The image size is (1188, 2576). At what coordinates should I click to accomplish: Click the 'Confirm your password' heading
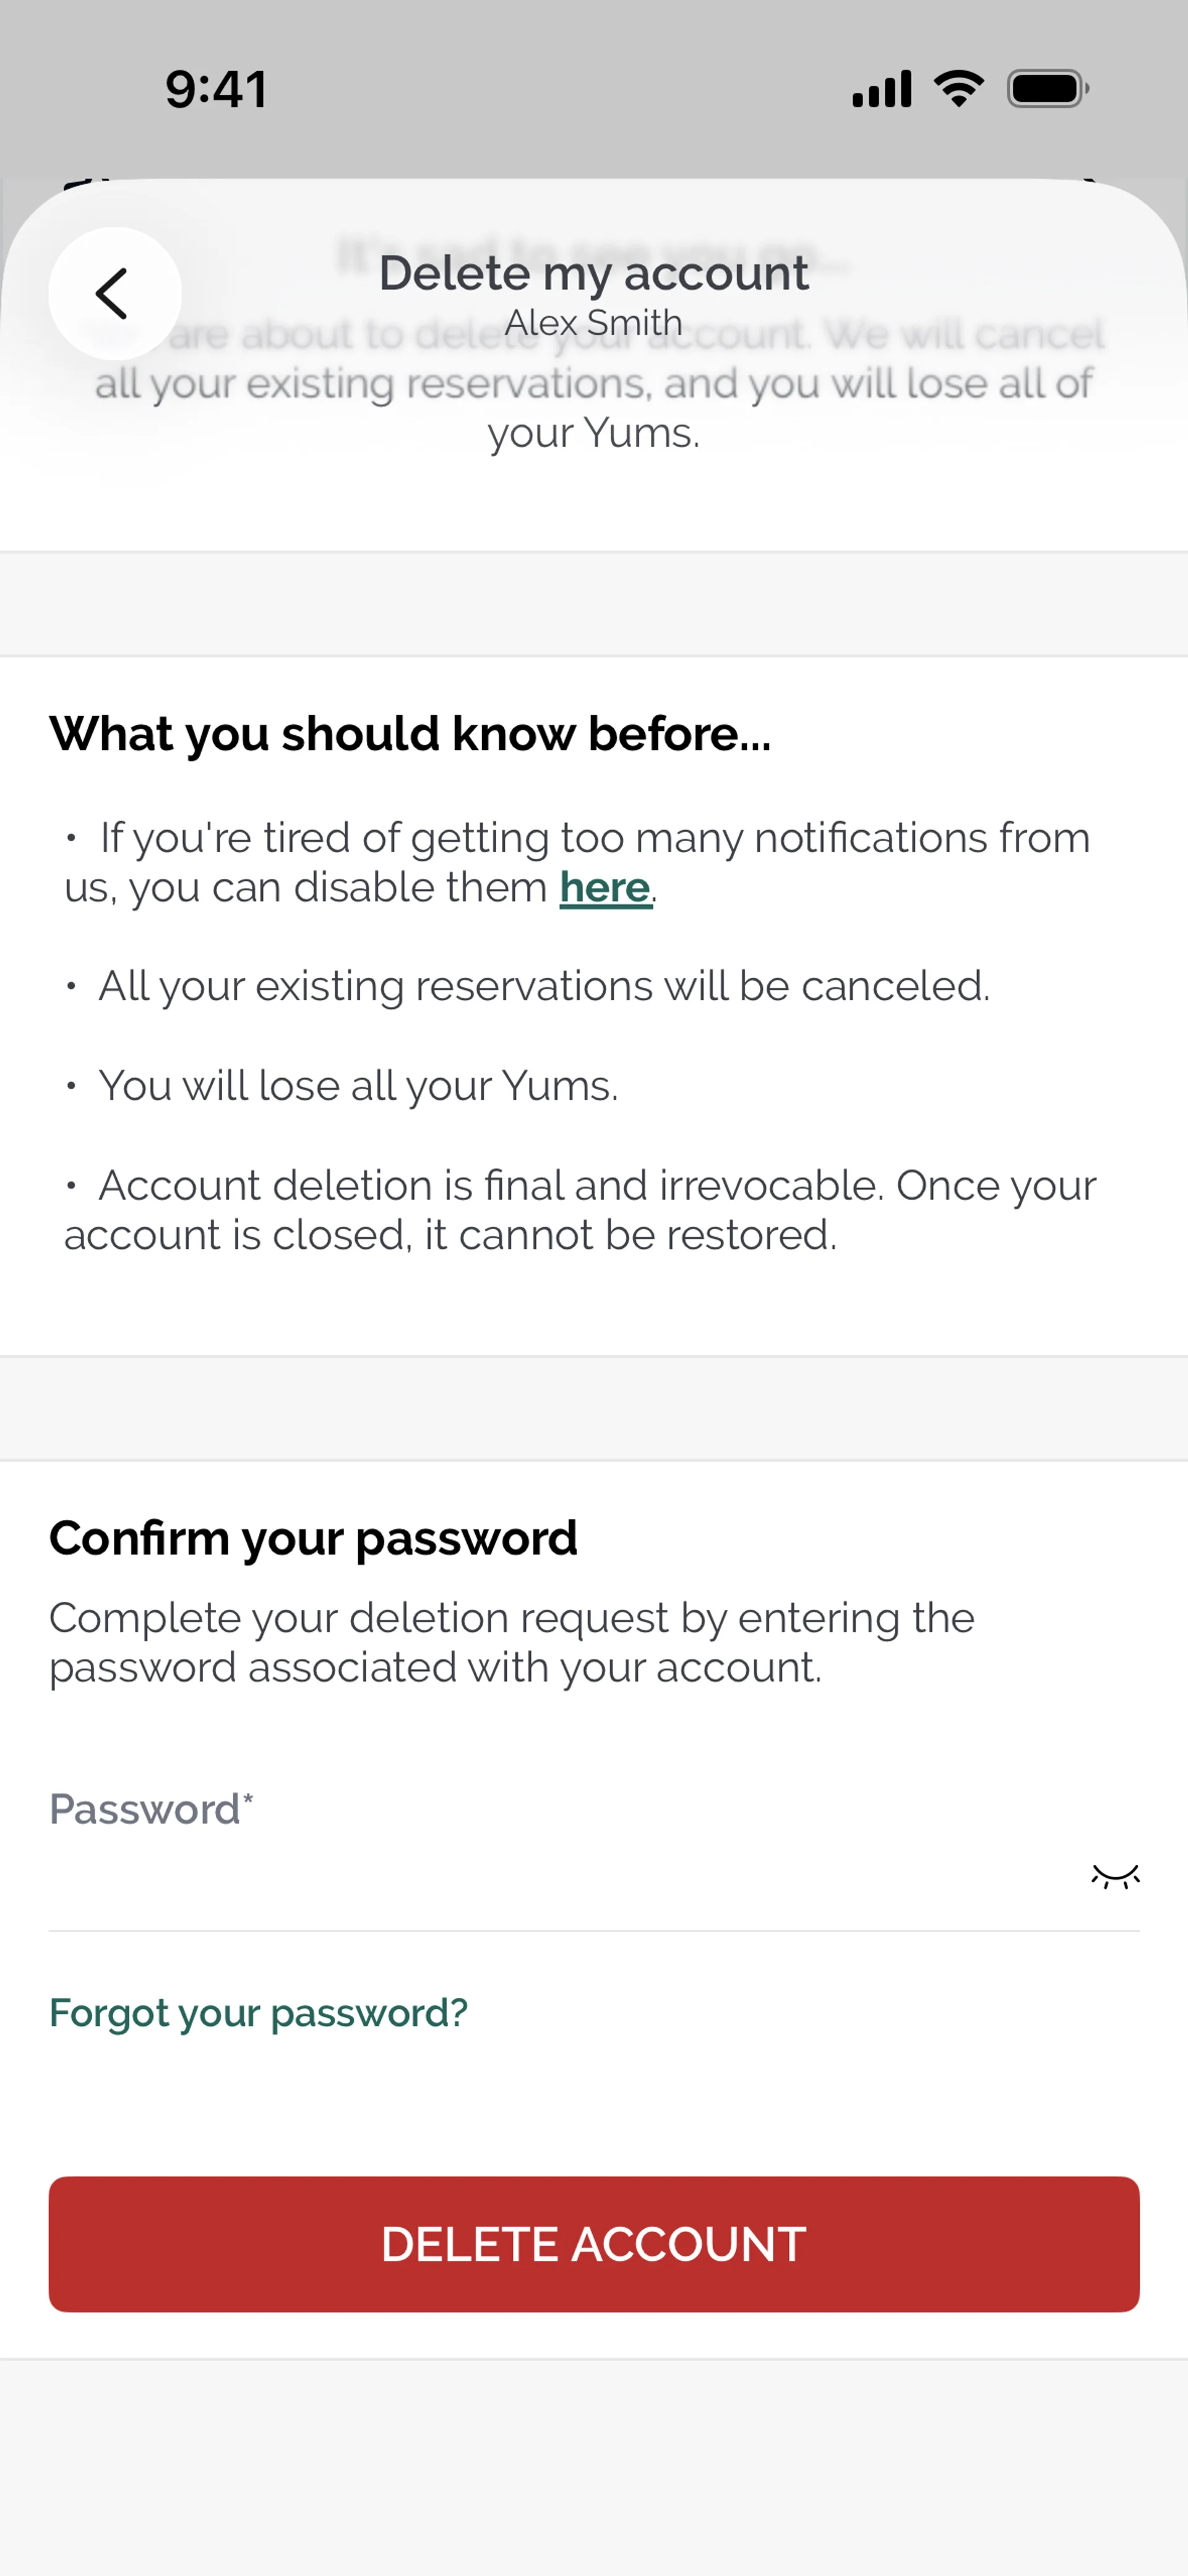313,1538
